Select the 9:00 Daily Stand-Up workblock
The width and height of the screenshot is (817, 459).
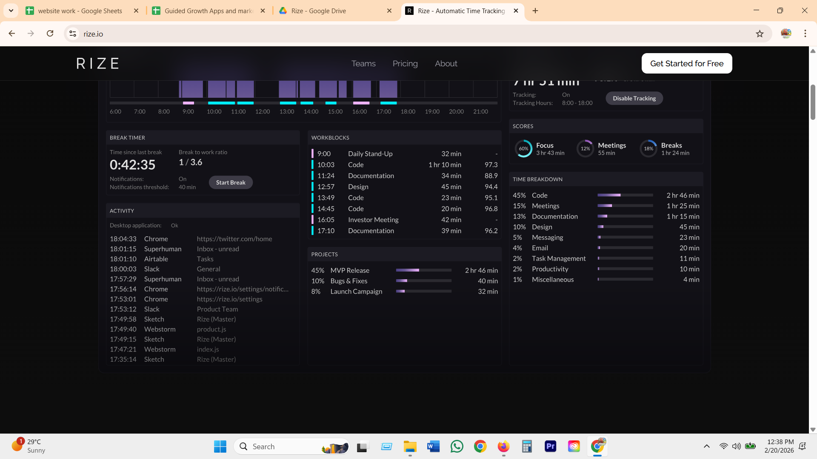tap(404, 154)
